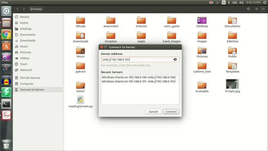Switch to grid view

point(263,9)
